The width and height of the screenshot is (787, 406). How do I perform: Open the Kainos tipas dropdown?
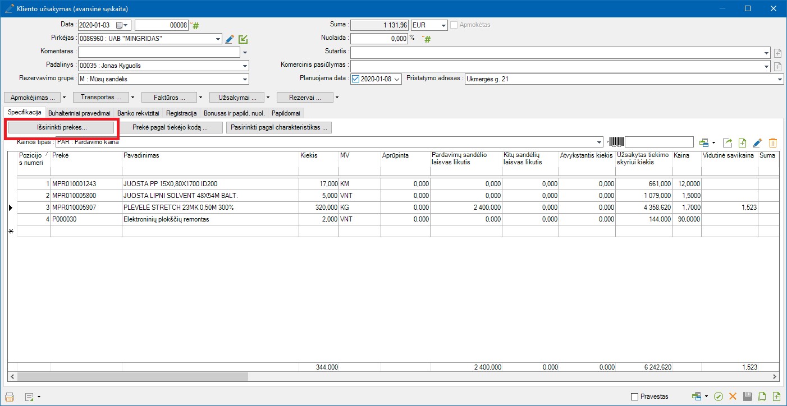600,142
